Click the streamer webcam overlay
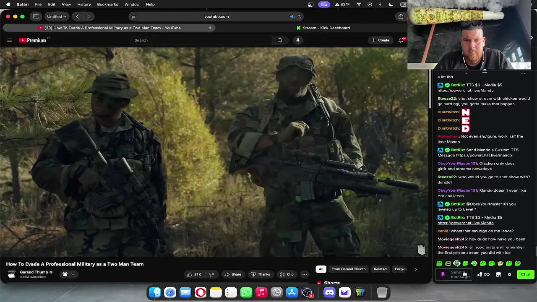Image resolution: width=537 pixels, height=302 pixels. (x=469, y=35)
